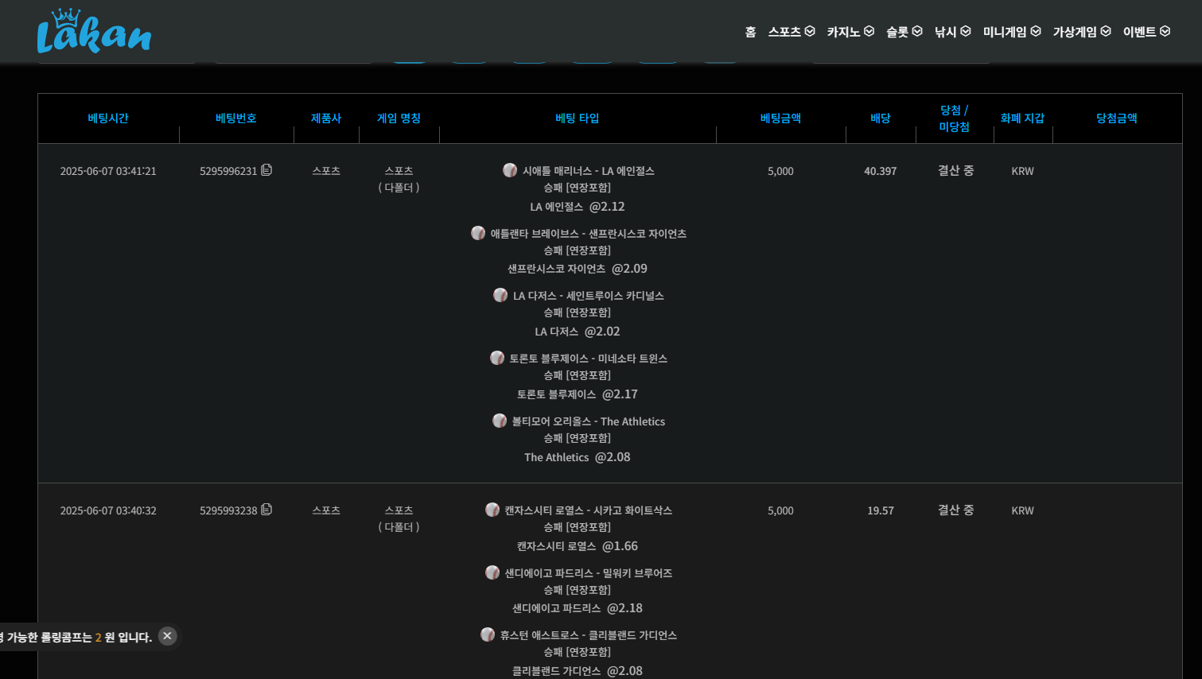
Task: Open the 미니게임 navigation menu
Action: click(1011, 32)
